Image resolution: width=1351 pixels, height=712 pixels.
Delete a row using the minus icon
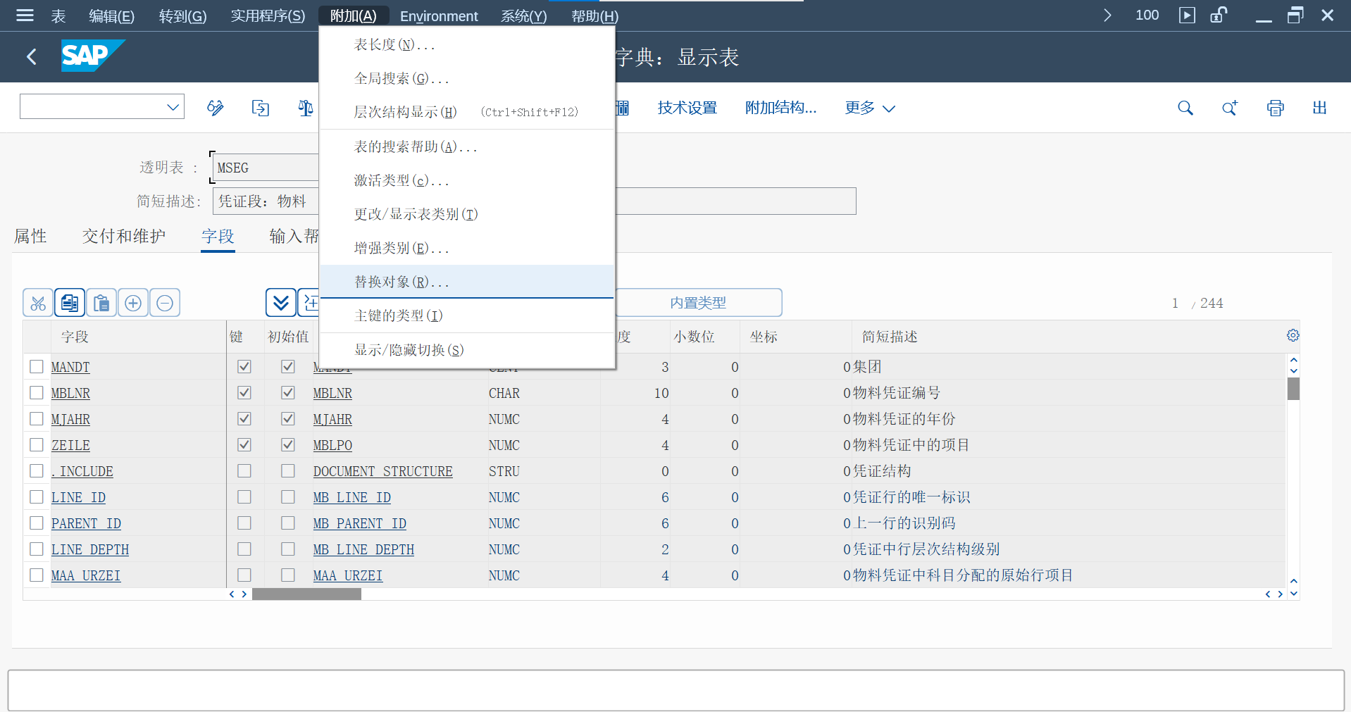point(165,302)
